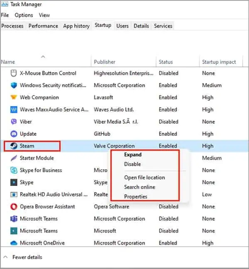Click the Microsoft OneDrive cloud icon
Viewport: 249px width, 269px height.
click(14, 243)
